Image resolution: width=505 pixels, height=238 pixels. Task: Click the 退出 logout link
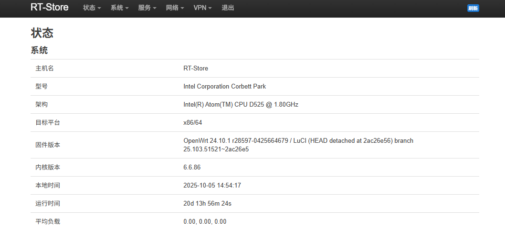pos(228,8)
